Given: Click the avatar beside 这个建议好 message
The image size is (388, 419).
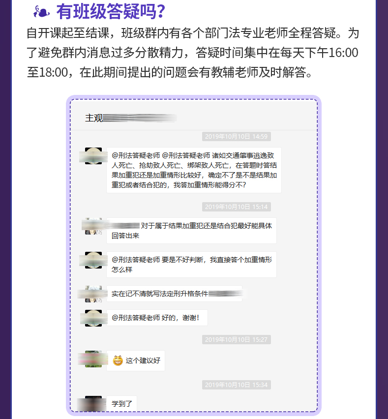Looking at the screenshot, I should [93, 359].
